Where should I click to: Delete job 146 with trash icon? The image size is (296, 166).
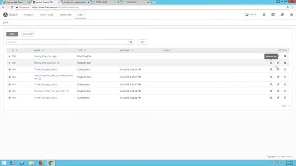[x=285, y=70]
